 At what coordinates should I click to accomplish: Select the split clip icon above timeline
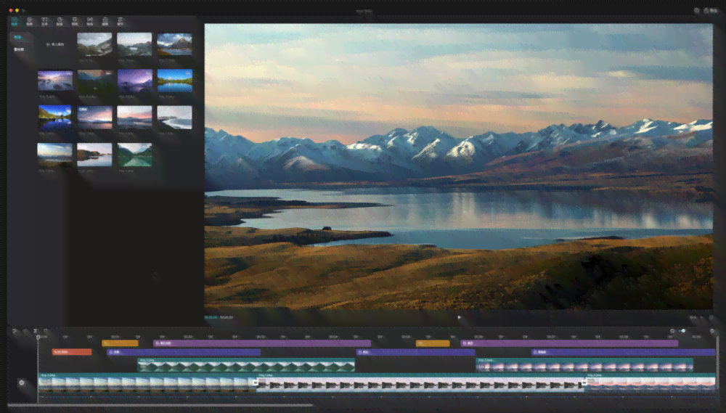[x=36, y=331]
